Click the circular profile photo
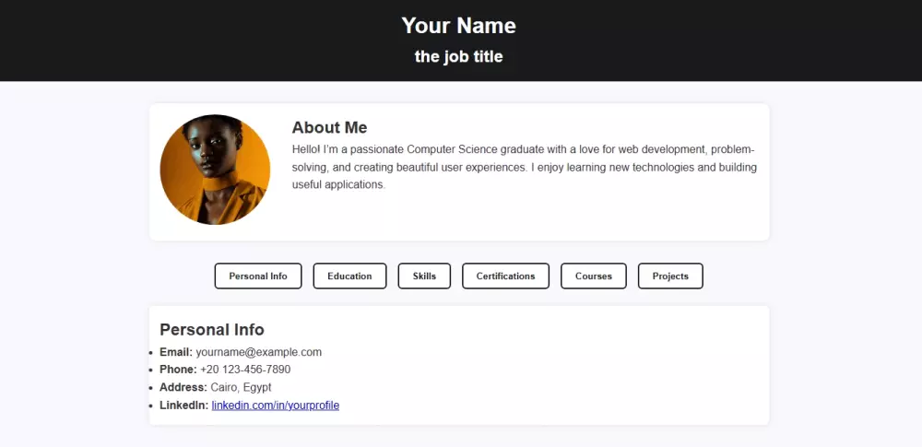The height and width of the screenshot is (447, 922). 215,170
